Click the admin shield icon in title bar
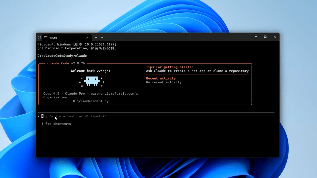This screenshot has width=317, height=178. pyautogui.click(x=39, y=38)
